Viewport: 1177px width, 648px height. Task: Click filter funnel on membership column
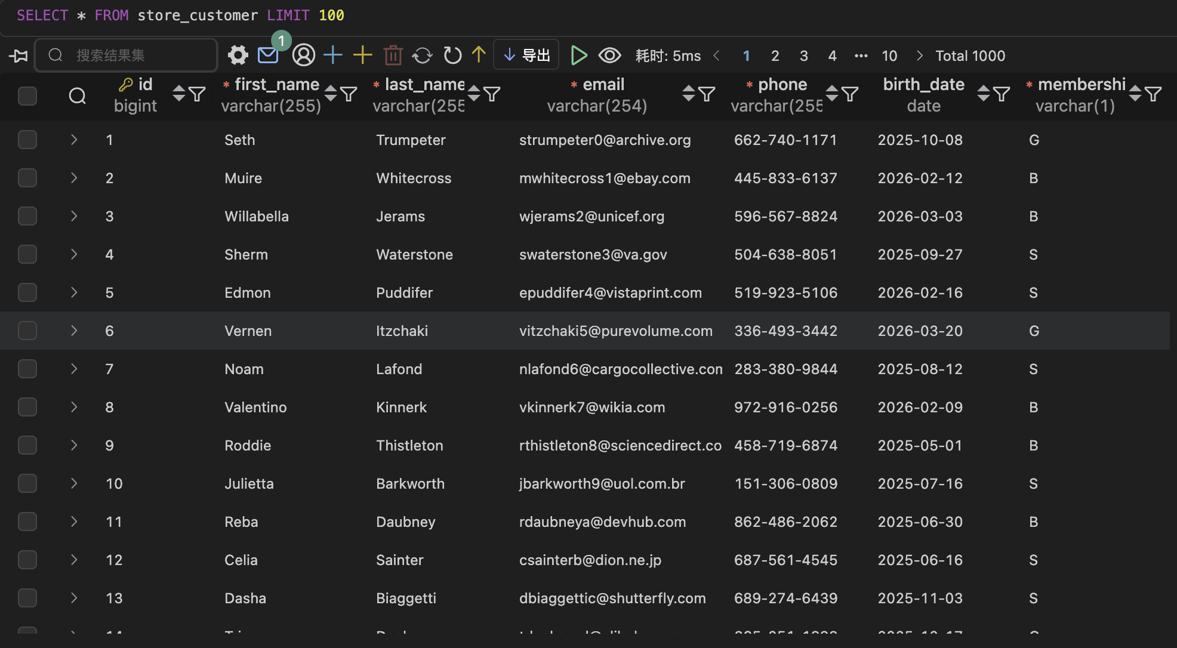(1153, 94)
